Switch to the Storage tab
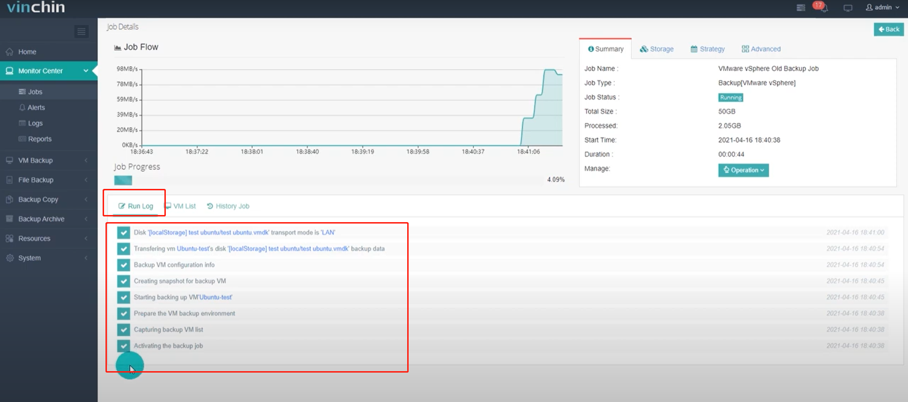The width and height of the screenshot is (908, 402). (657, 49)
